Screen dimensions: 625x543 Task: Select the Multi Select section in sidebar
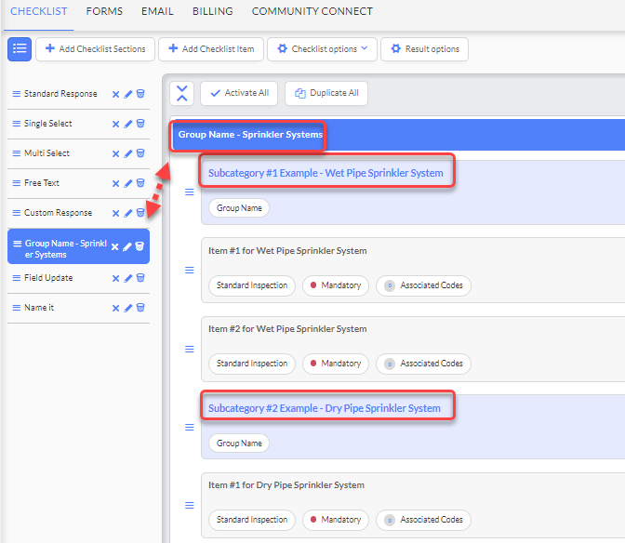tap(47, 153)
